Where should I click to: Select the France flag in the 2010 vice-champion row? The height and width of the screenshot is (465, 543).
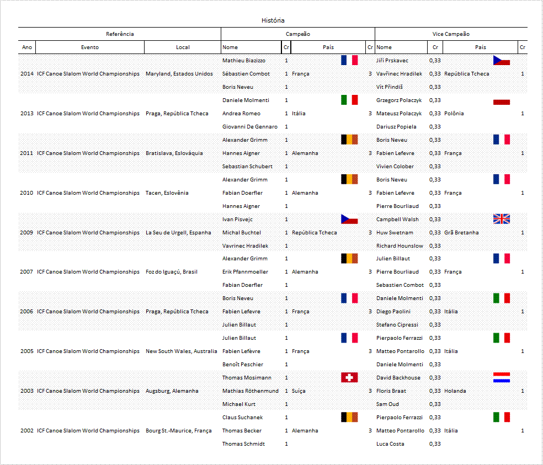pos(502,179)
